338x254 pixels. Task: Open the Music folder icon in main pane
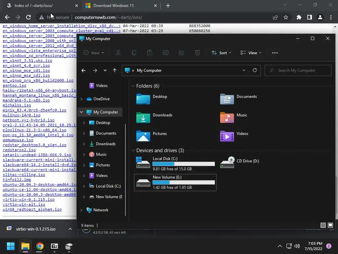[x=227, y=117]
